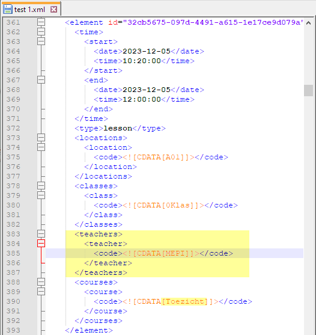
Task: Collapse the class block on line 379
Action: click(41, 195)
